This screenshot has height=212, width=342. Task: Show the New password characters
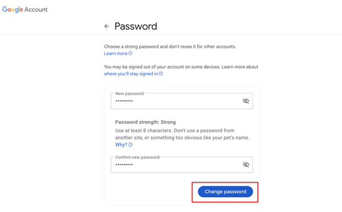(x=246, y=101)
